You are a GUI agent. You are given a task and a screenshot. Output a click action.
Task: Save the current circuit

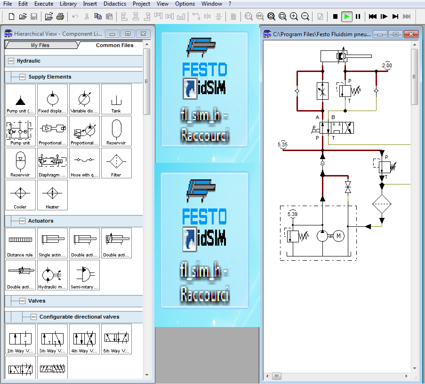[34, 16]
